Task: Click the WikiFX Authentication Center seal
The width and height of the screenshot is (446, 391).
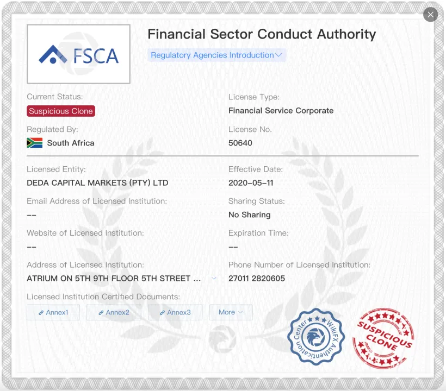Action: click(315, 337)
